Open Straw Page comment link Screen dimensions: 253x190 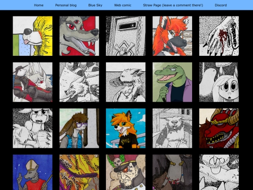pyautogui.click(x=173, y=5)
